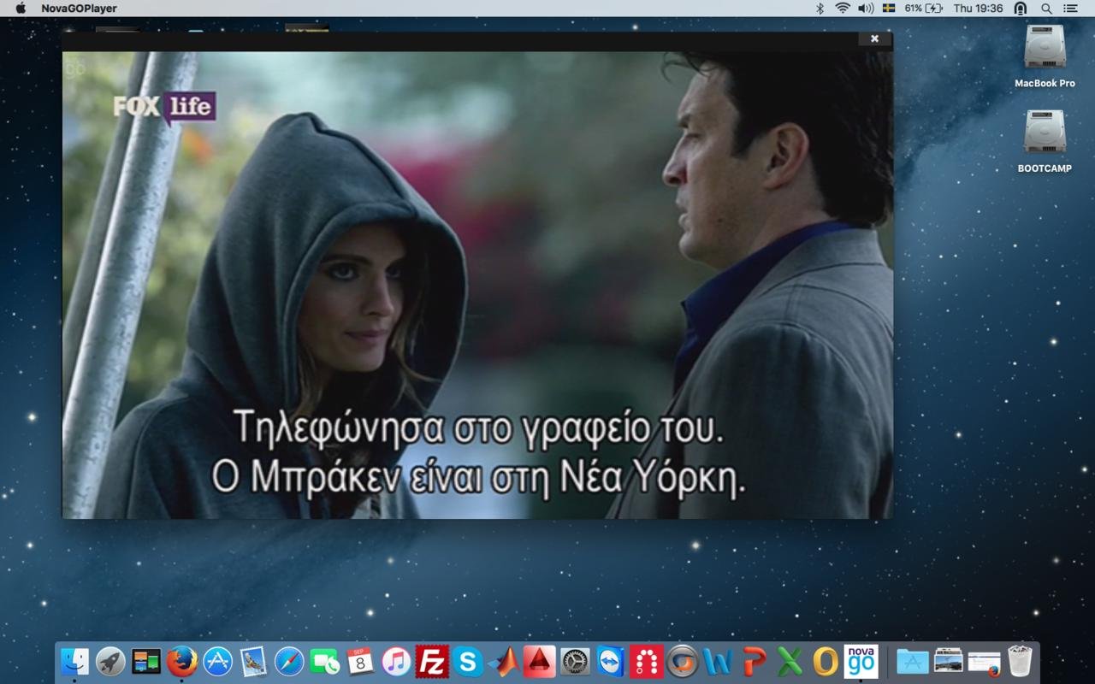Open MATLAB from the Dock
The image size is (1095, 684).
(505, 661)
